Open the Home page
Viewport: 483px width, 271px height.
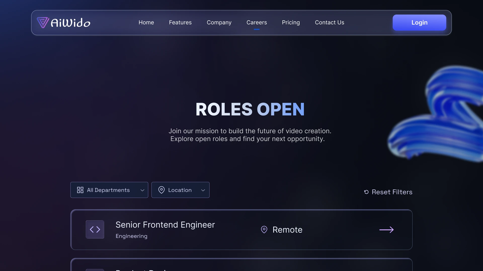click(x=146, y=23)
